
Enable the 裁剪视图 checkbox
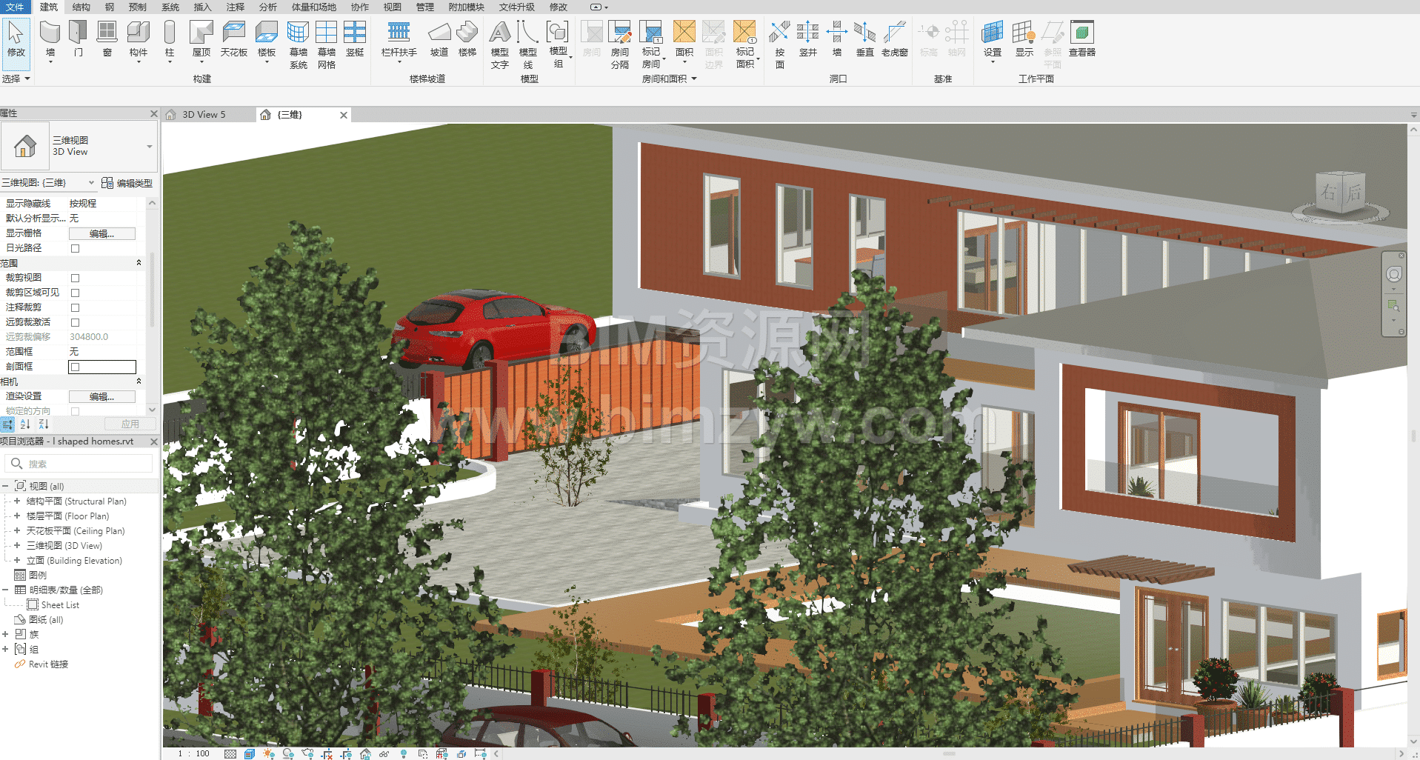point(75,278)
